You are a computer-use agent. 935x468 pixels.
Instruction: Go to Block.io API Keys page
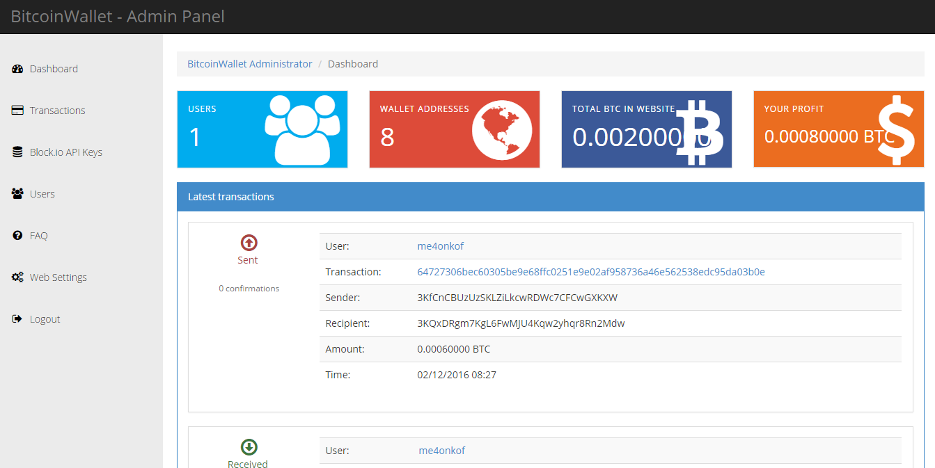click(66, 152)
